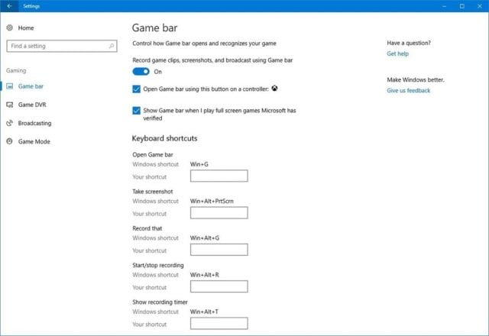The image size is (489, 336).
Task: Focus the Find a setting search box
Action: 62,46
